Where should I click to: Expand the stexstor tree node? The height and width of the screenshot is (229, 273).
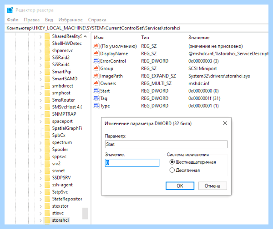point(40,206)
